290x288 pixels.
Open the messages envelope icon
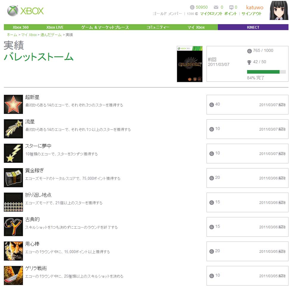[x=216, y=7]
